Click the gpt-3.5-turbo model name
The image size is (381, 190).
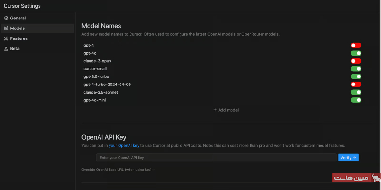coord(96,76)
